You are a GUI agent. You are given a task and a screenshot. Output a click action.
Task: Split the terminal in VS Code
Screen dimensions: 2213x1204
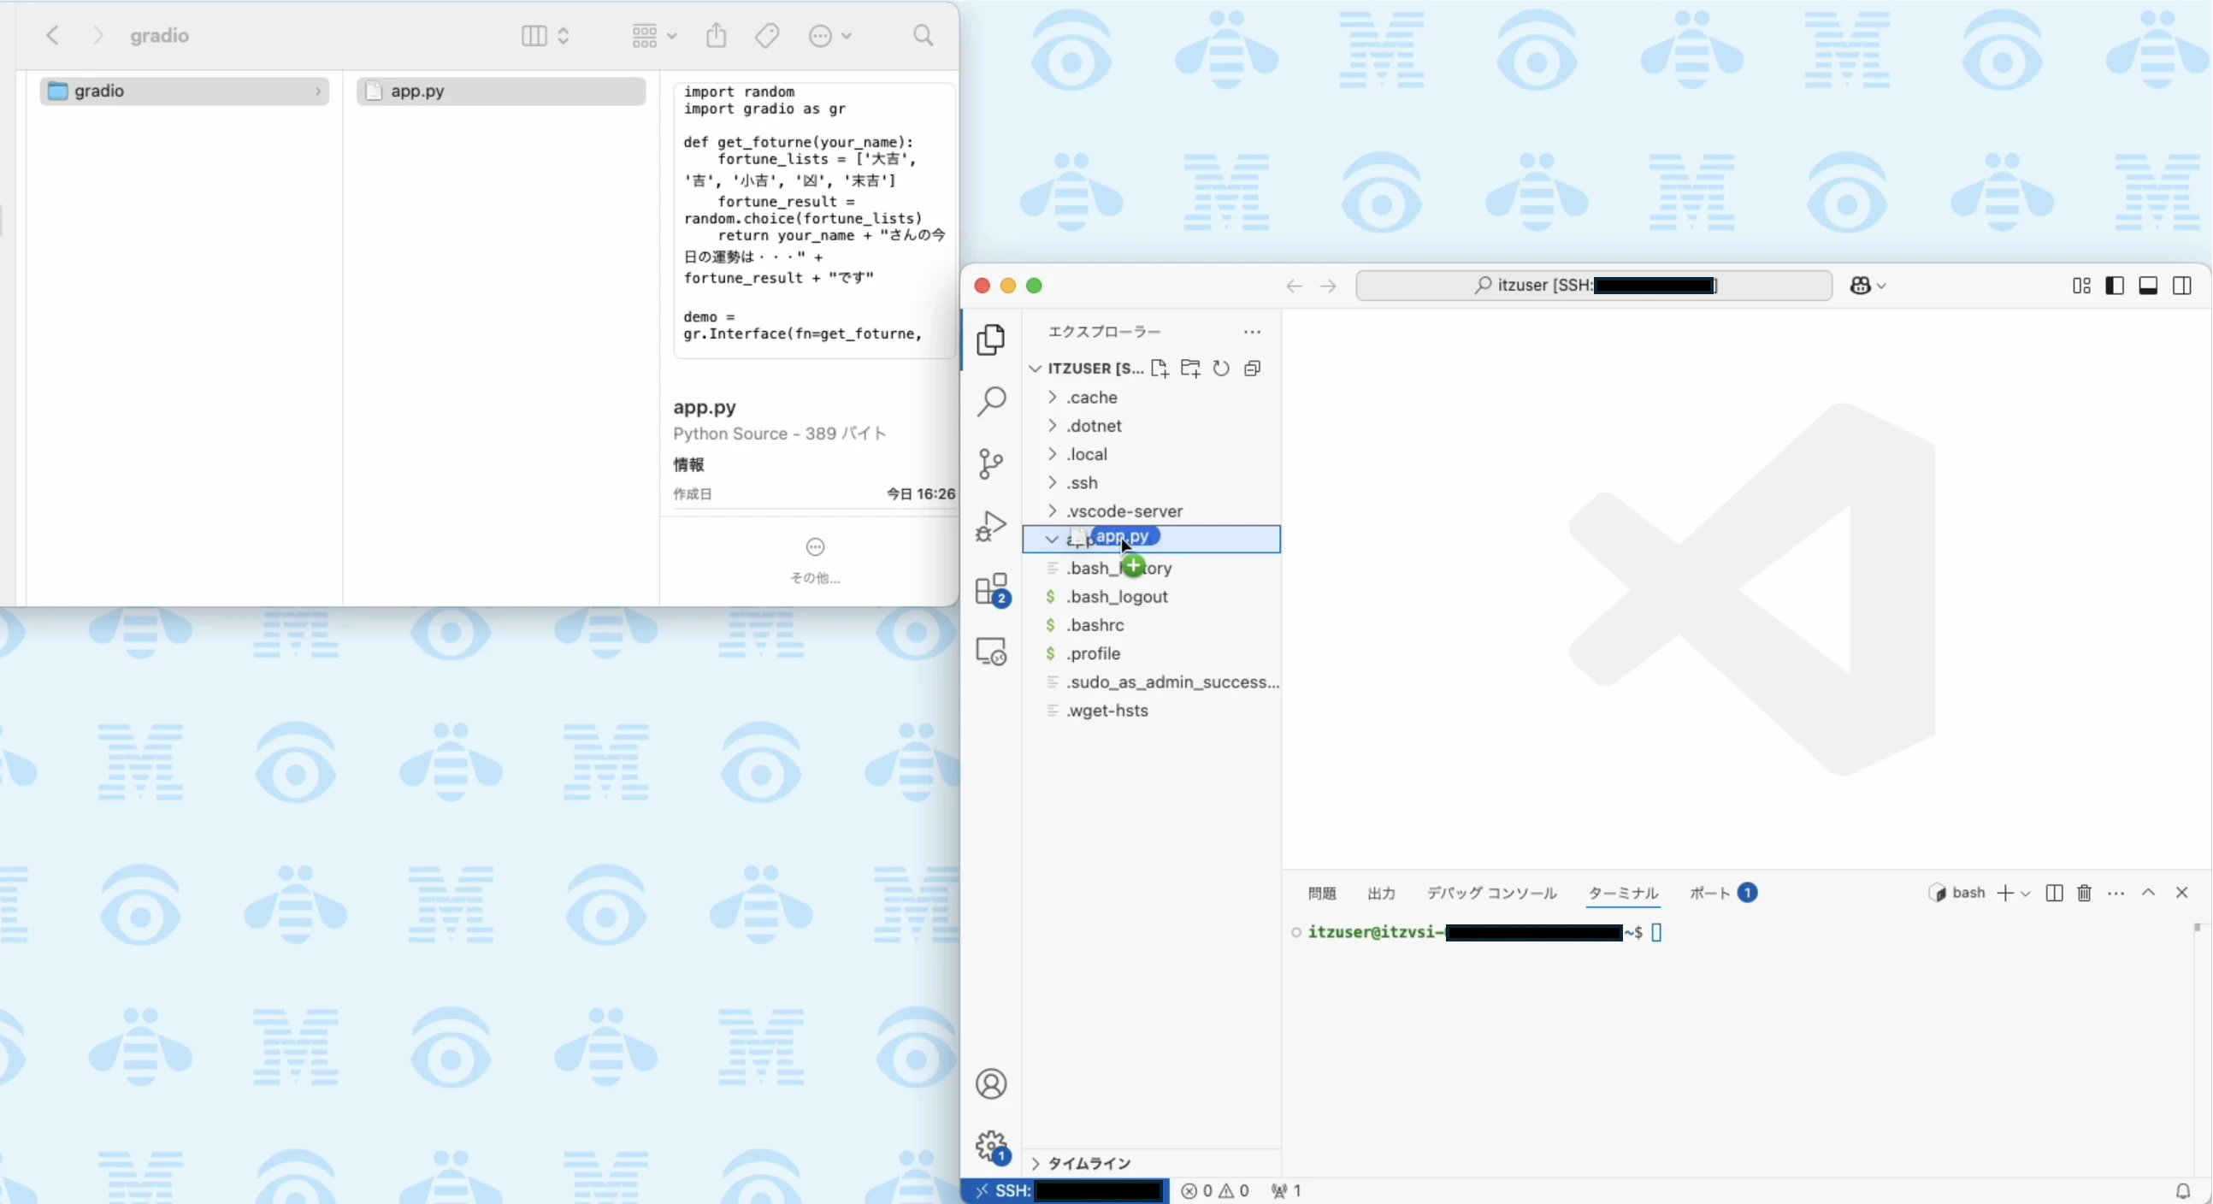tap(2054, 893)
